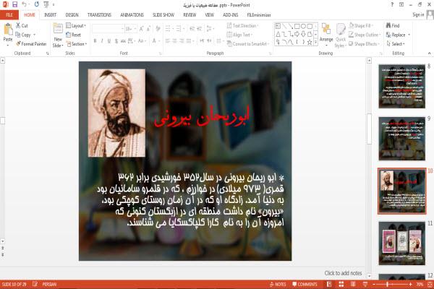Open spell check icon in status bar

click(x=35, y=284)
